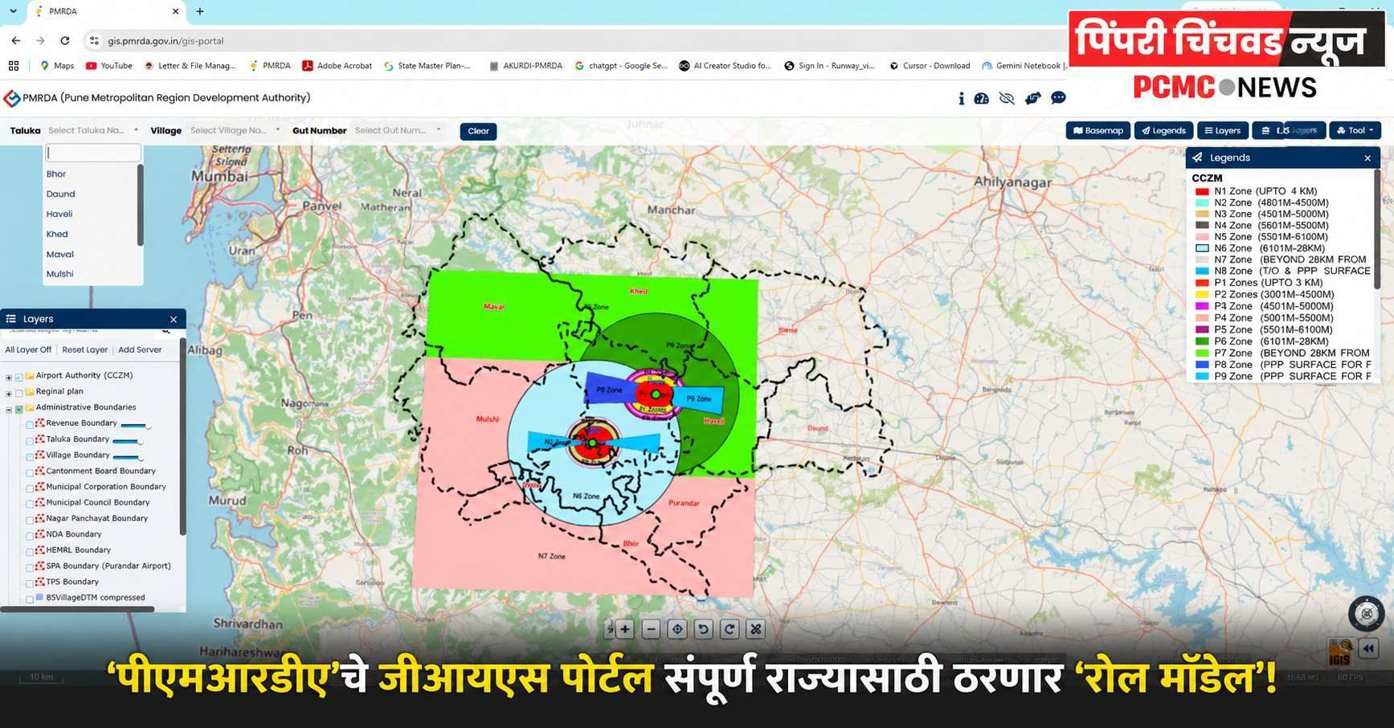Screen dimensions: 1394x728
Task: Expand Airport Authority (CCZM) tree node
Action: [x=9, y=377]
